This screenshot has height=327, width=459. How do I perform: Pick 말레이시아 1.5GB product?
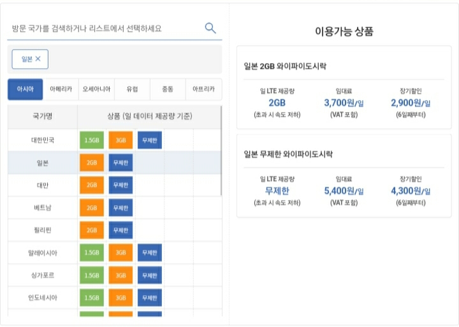[92, 252]
